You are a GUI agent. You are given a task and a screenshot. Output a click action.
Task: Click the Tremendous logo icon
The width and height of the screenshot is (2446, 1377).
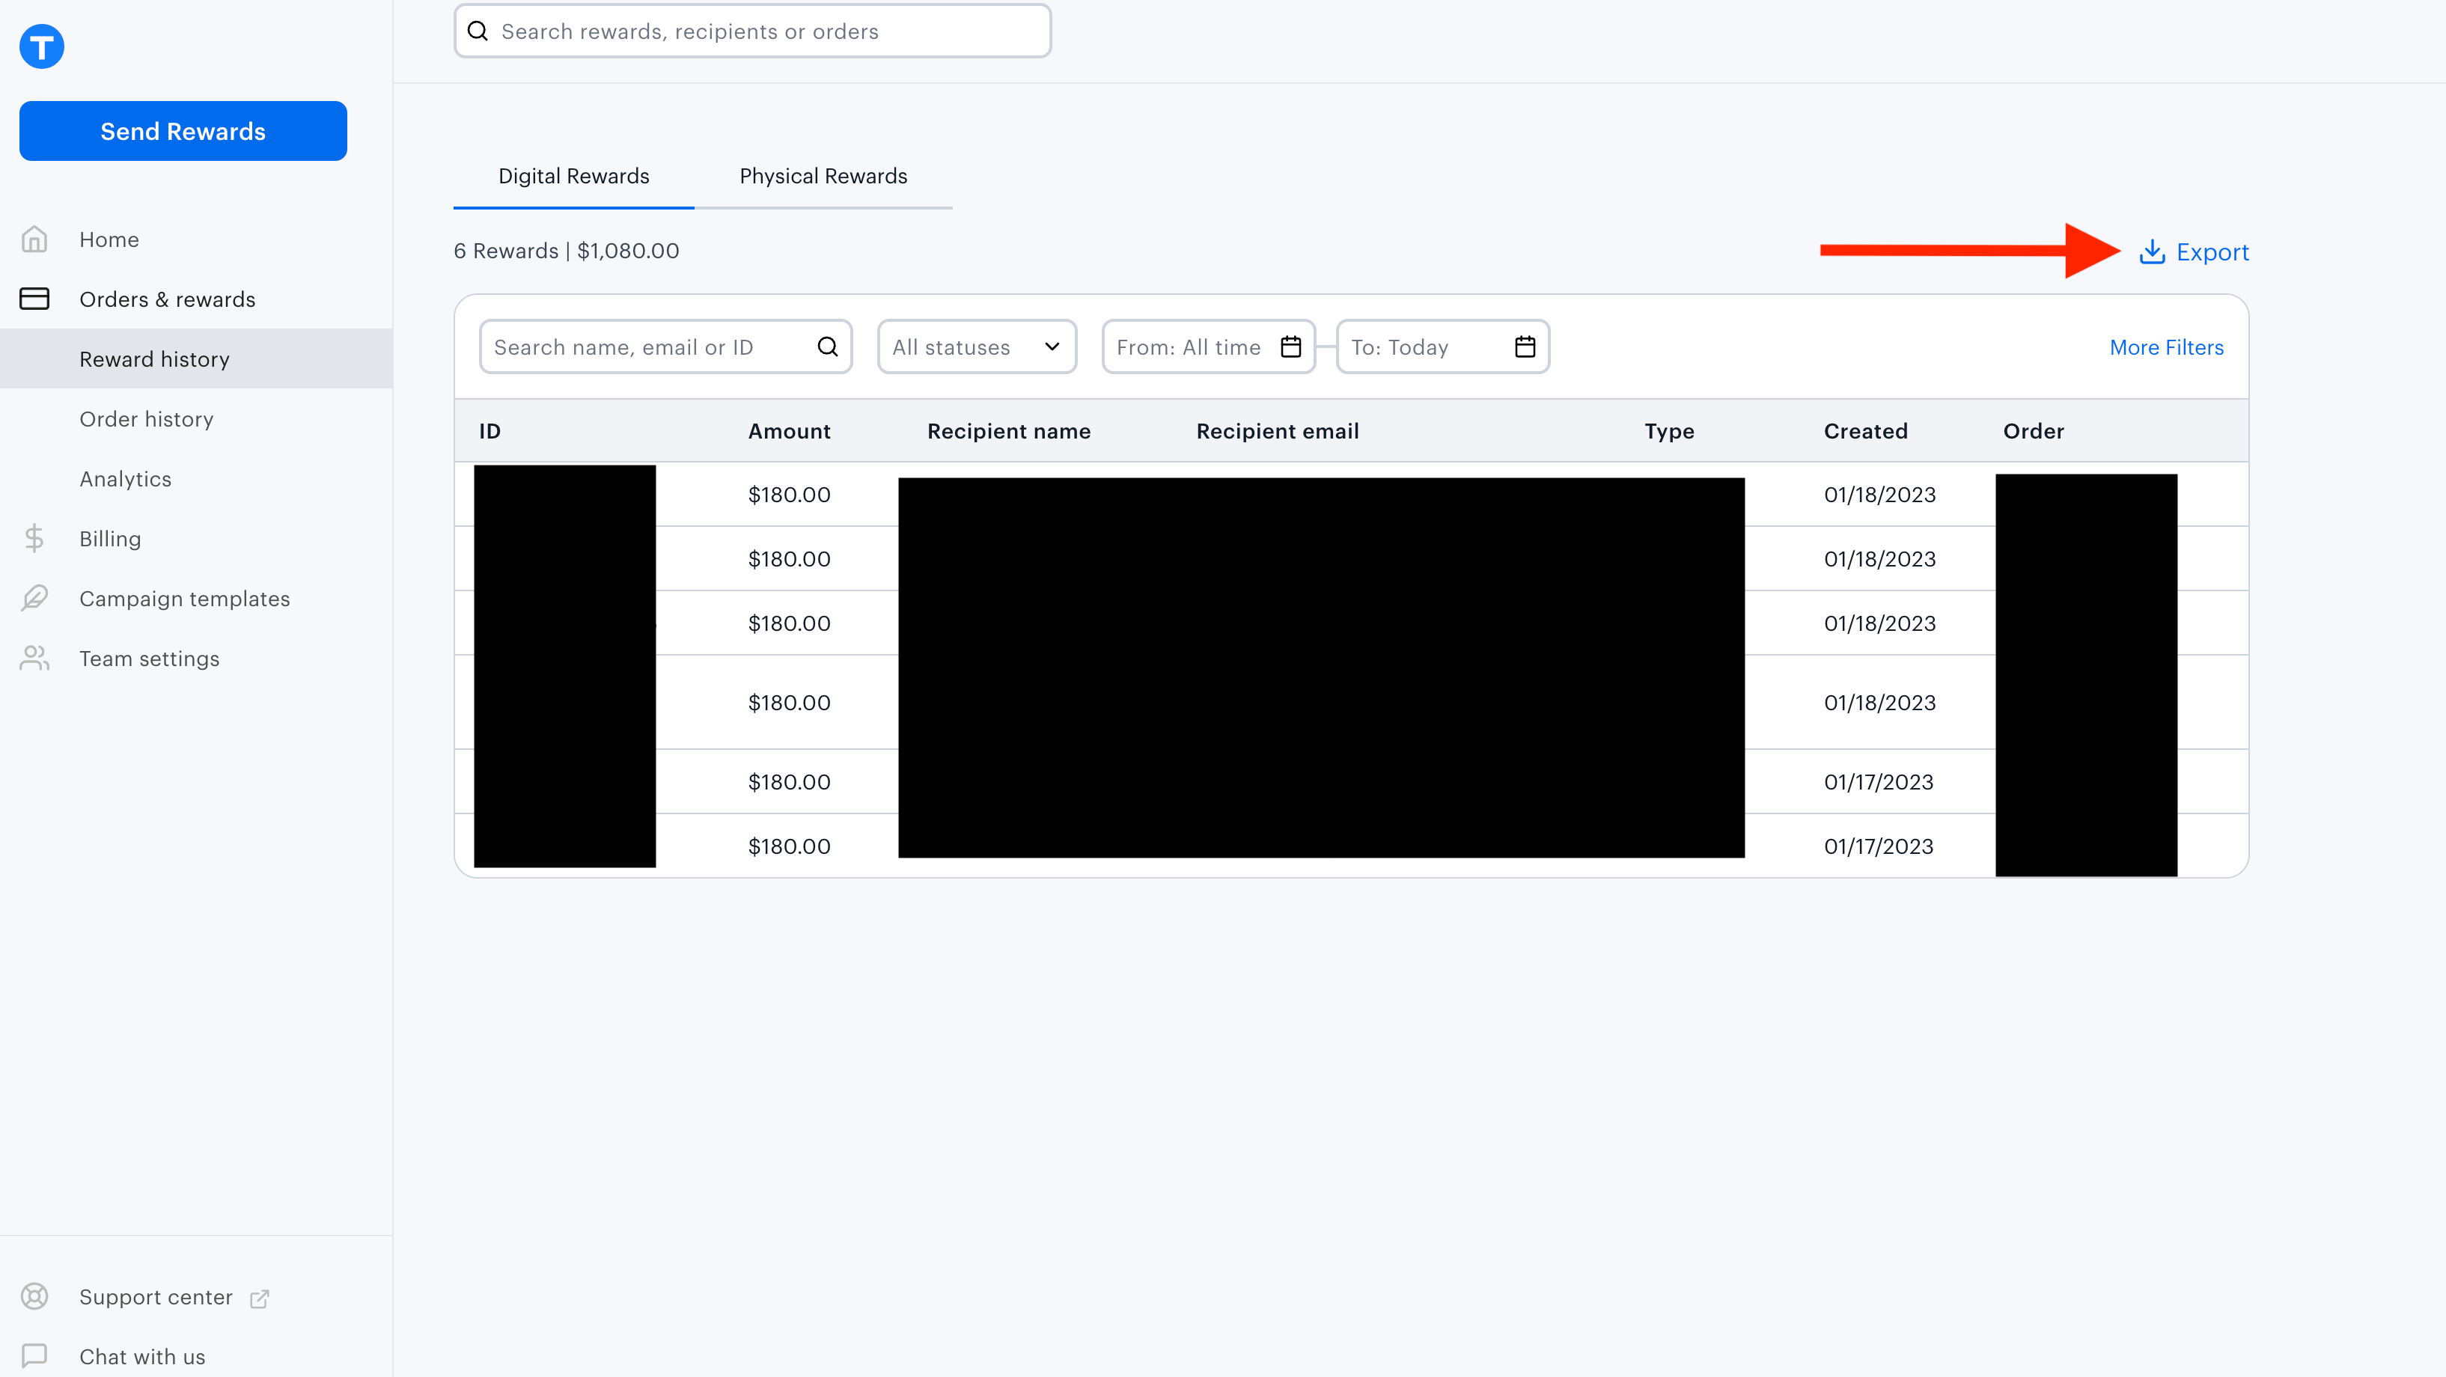pyautogui.click(x=42, y=46)
